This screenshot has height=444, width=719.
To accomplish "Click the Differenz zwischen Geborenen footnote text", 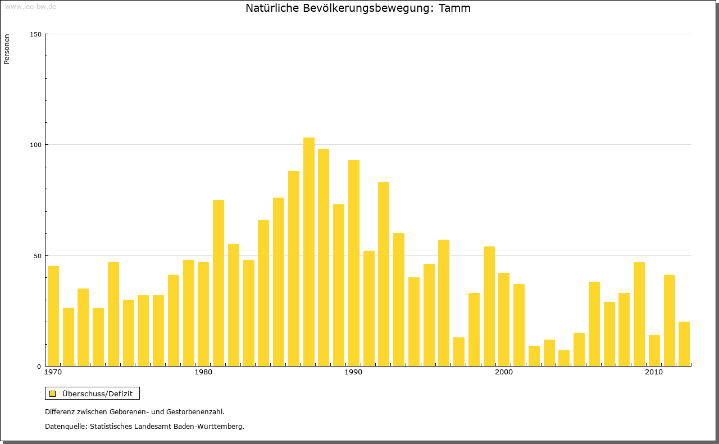I will pyautogui.click(x=135, y=411).
